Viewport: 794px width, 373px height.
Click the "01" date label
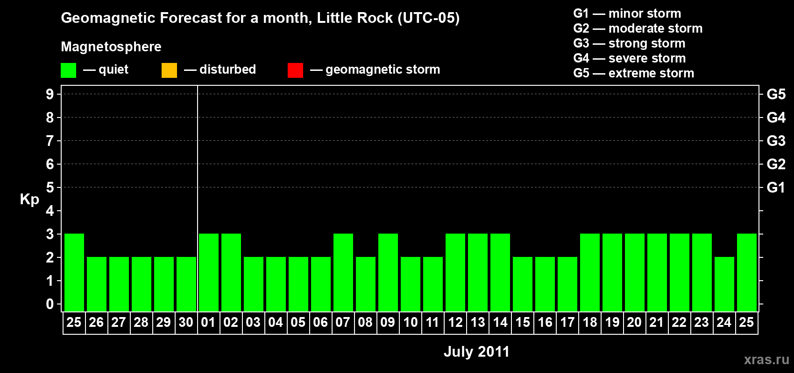click(208, 322)
